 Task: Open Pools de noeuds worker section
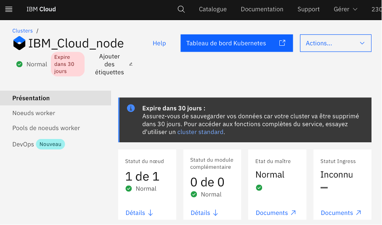pos(46,128)
